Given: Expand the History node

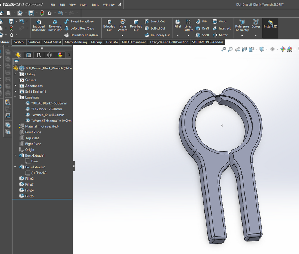Looking at the screenshot, I should [x=15, y=74].
